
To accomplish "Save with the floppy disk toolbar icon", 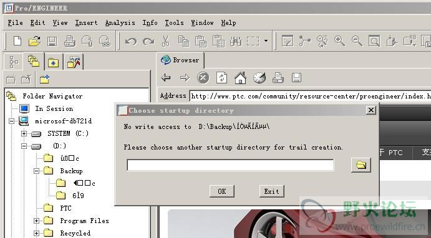I will pyautogui.click(x=52, y=41).
